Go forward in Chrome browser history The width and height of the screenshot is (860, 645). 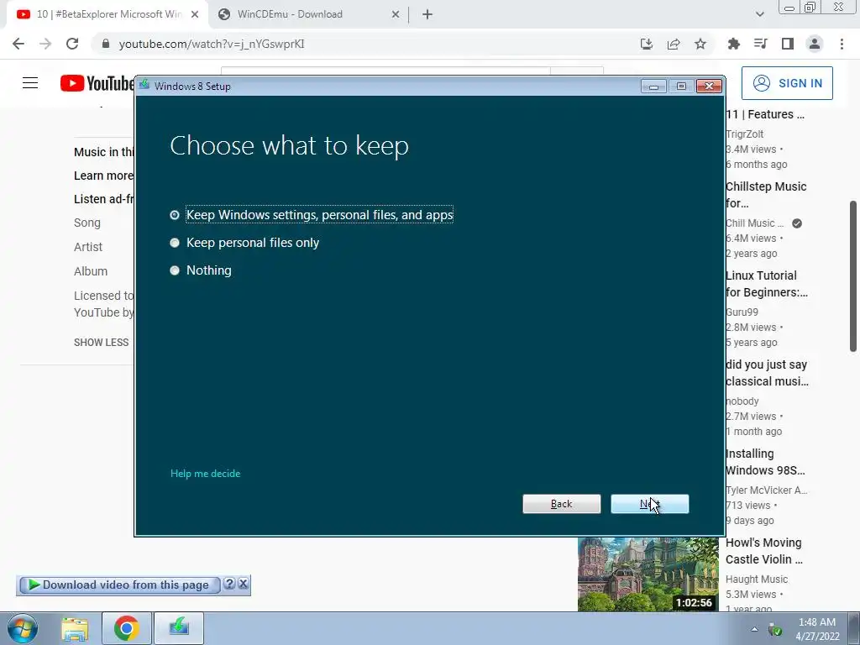pyautogui.click(x=45, y=44)
